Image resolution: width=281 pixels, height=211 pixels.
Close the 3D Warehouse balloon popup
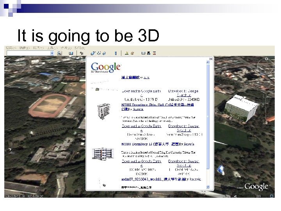pyautogui.click(x=211, y=59)
